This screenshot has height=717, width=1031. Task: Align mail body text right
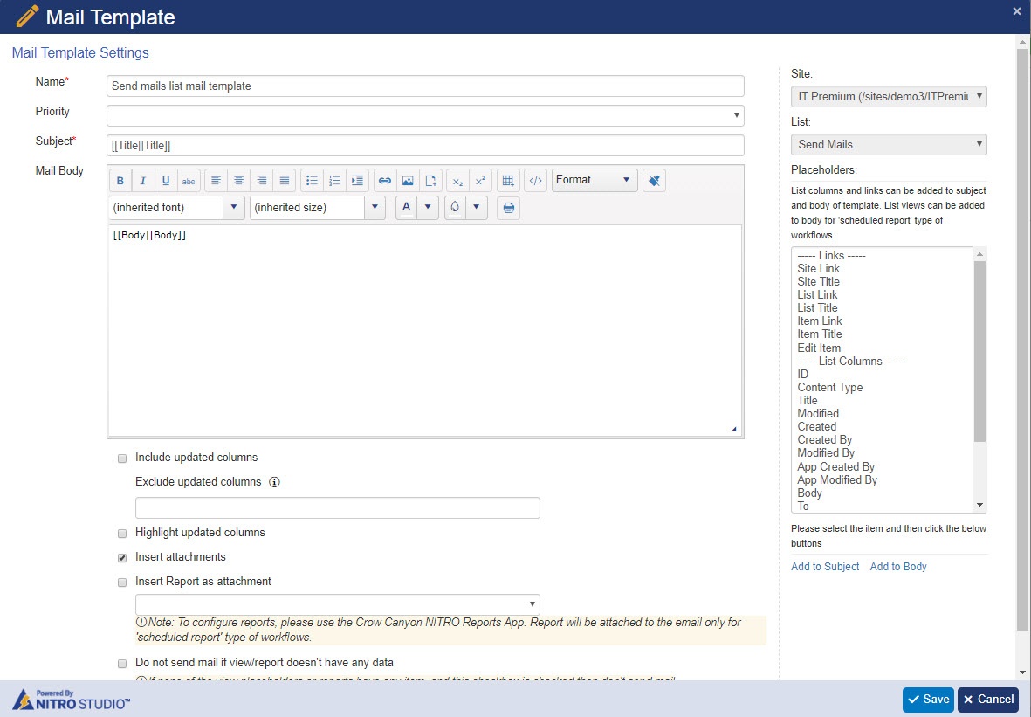[262, 181]
